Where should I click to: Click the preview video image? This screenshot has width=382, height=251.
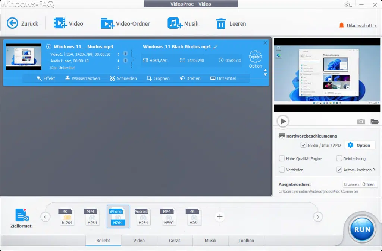coord(327,75)
